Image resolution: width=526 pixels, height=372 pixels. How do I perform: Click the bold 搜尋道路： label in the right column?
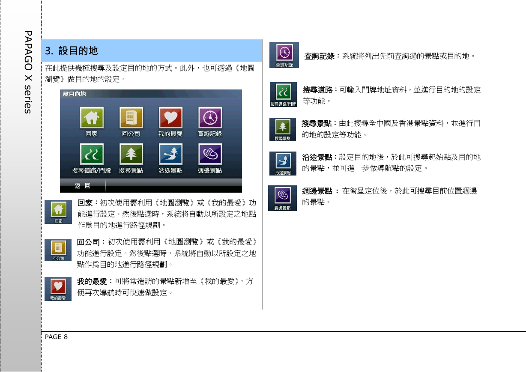tap(321, 89)
